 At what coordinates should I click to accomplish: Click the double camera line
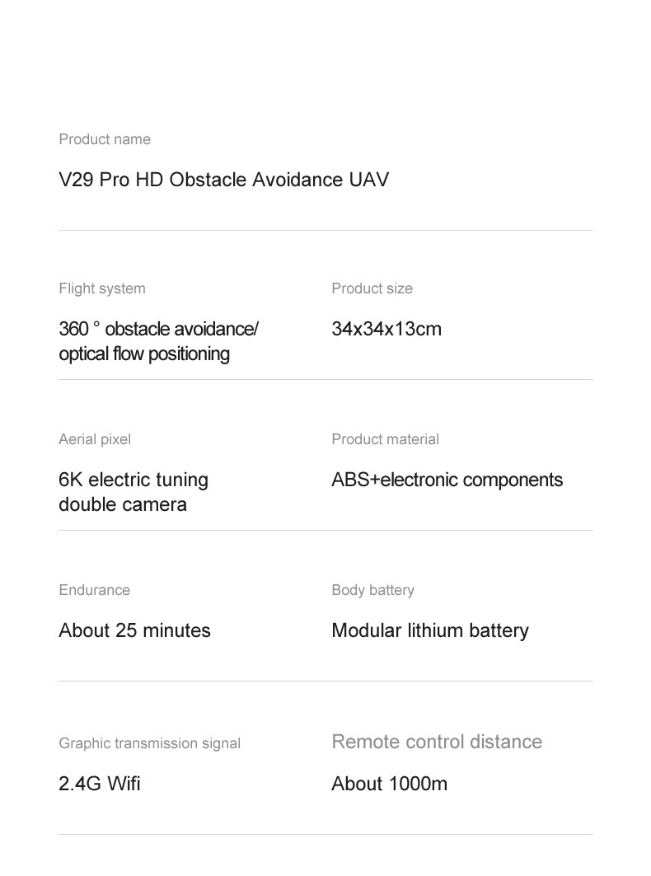pyautogui.click(x=123, y=504)
